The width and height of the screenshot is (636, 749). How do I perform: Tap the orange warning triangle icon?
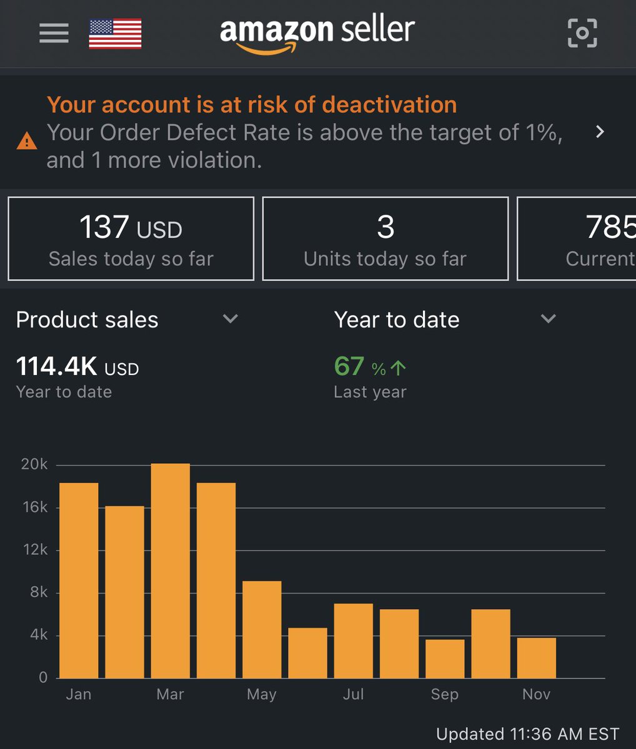(27, 142)
